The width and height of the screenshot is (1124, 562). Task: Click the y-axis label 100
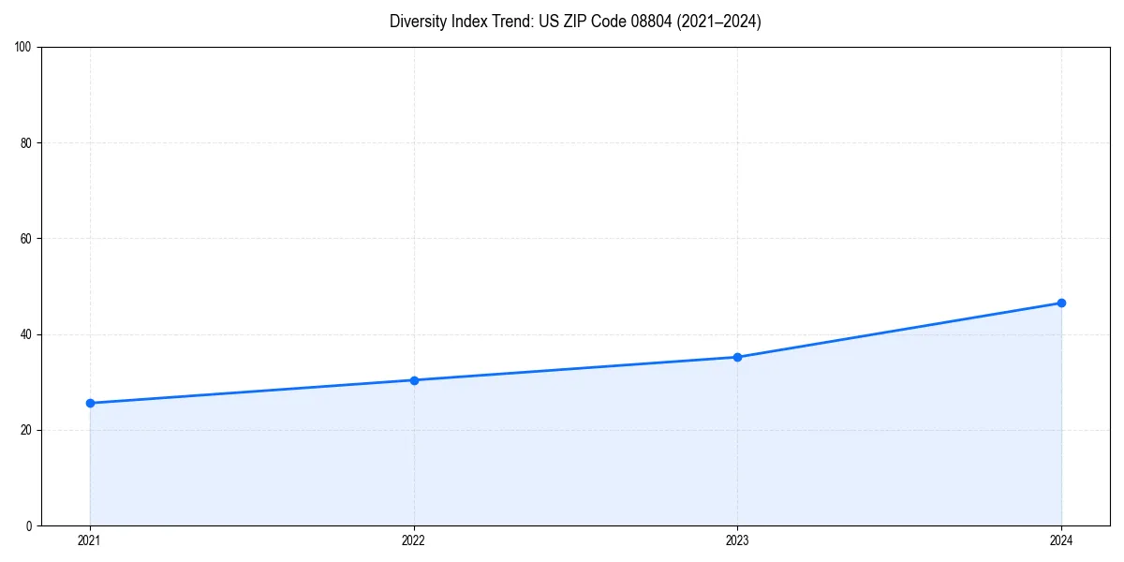tap(24, 47)
